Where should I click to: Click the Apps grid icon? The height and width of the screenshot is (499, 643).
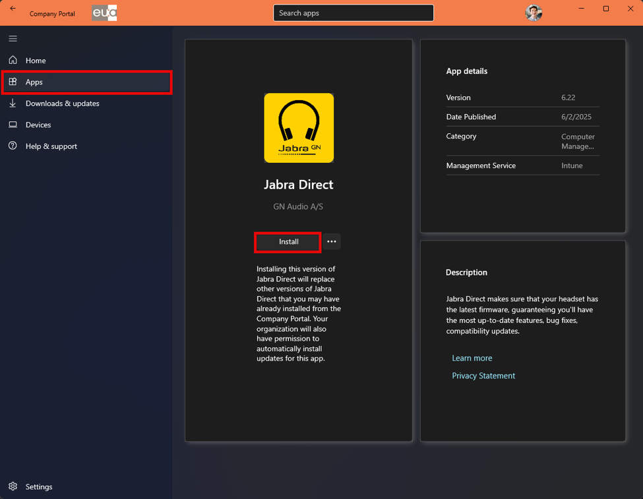[13, 82]
